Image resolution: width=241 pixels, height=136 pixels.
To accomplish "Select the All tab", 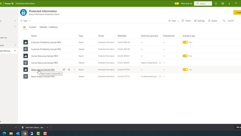I will 24,27.
